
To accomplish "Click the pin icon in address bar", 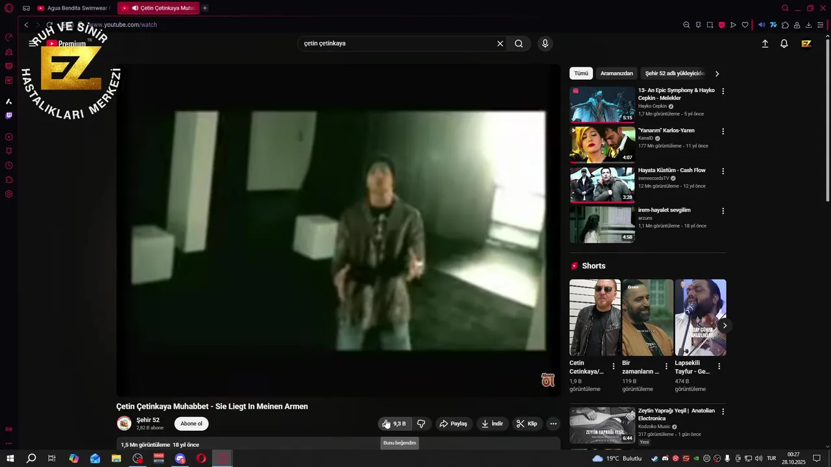I will [x=698, y=25].
